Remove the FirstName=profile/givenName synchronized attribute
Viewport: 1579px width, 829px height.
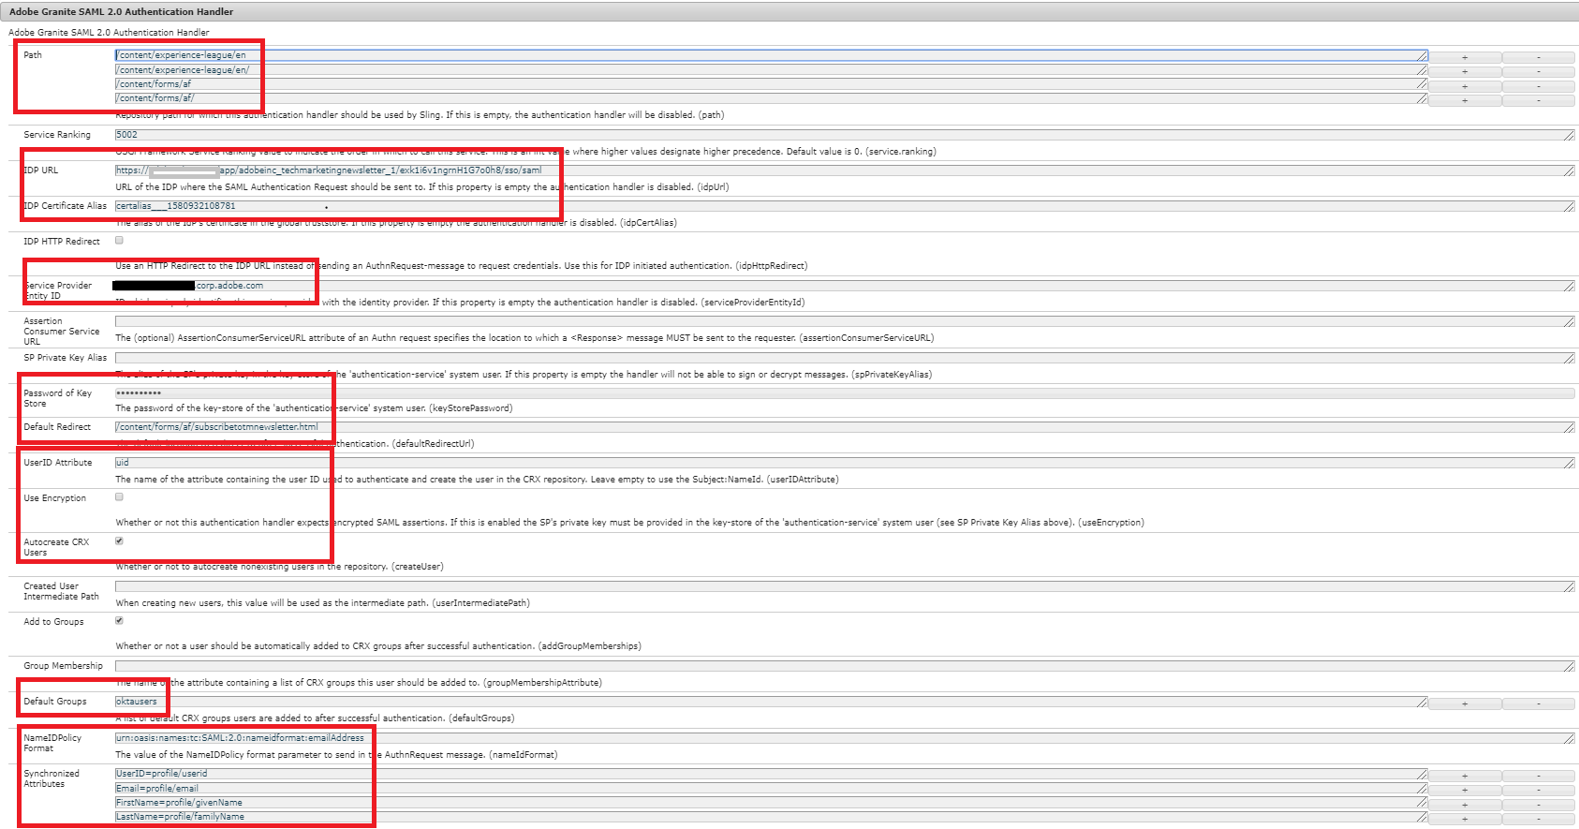(x=1539, y=805)
